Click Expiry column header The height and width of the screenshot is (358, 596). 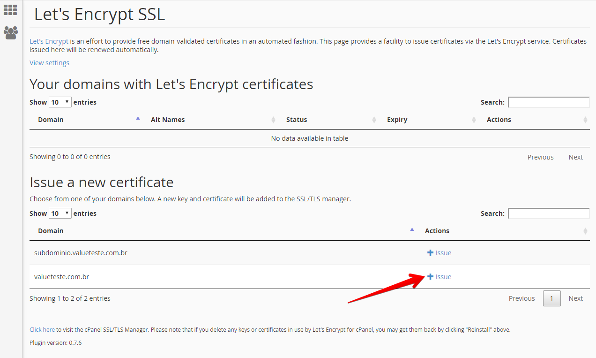397,120
